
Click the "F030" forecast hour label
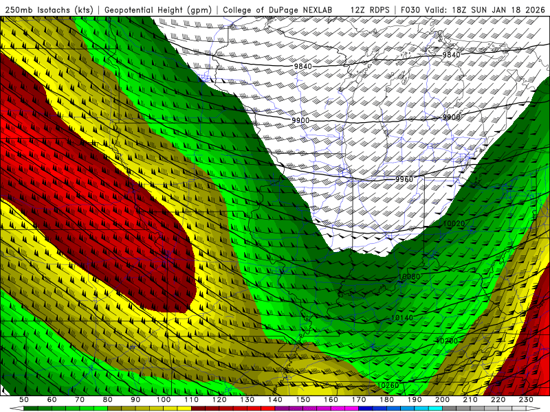[x=410, y=10]
